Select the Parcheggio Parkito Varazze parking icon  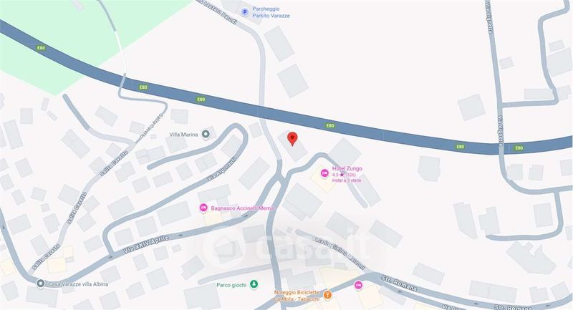pos(245,12)
